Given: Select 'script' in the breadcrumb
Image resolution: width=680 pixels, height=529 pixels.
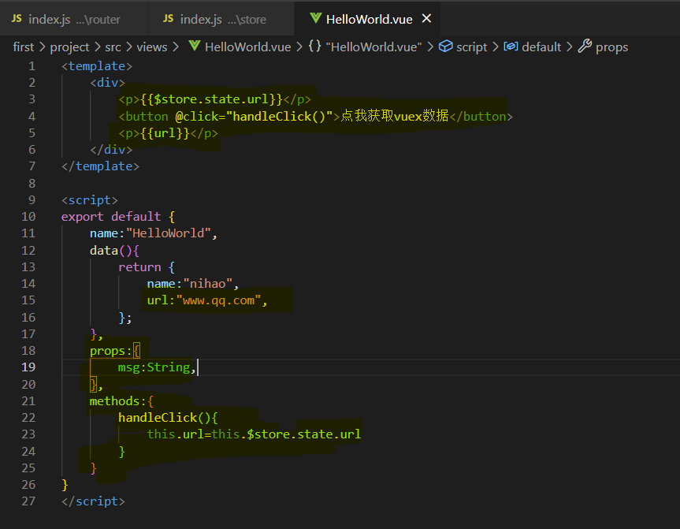Looking at the screenshot, I should coord(472,47).
